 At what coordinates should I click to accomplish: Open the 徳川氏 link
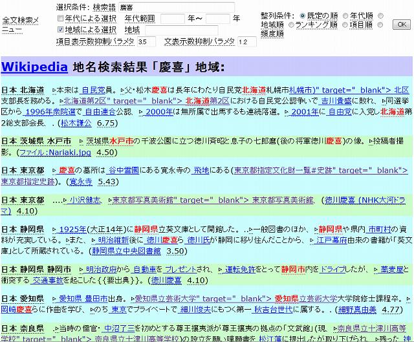[199, 240]
